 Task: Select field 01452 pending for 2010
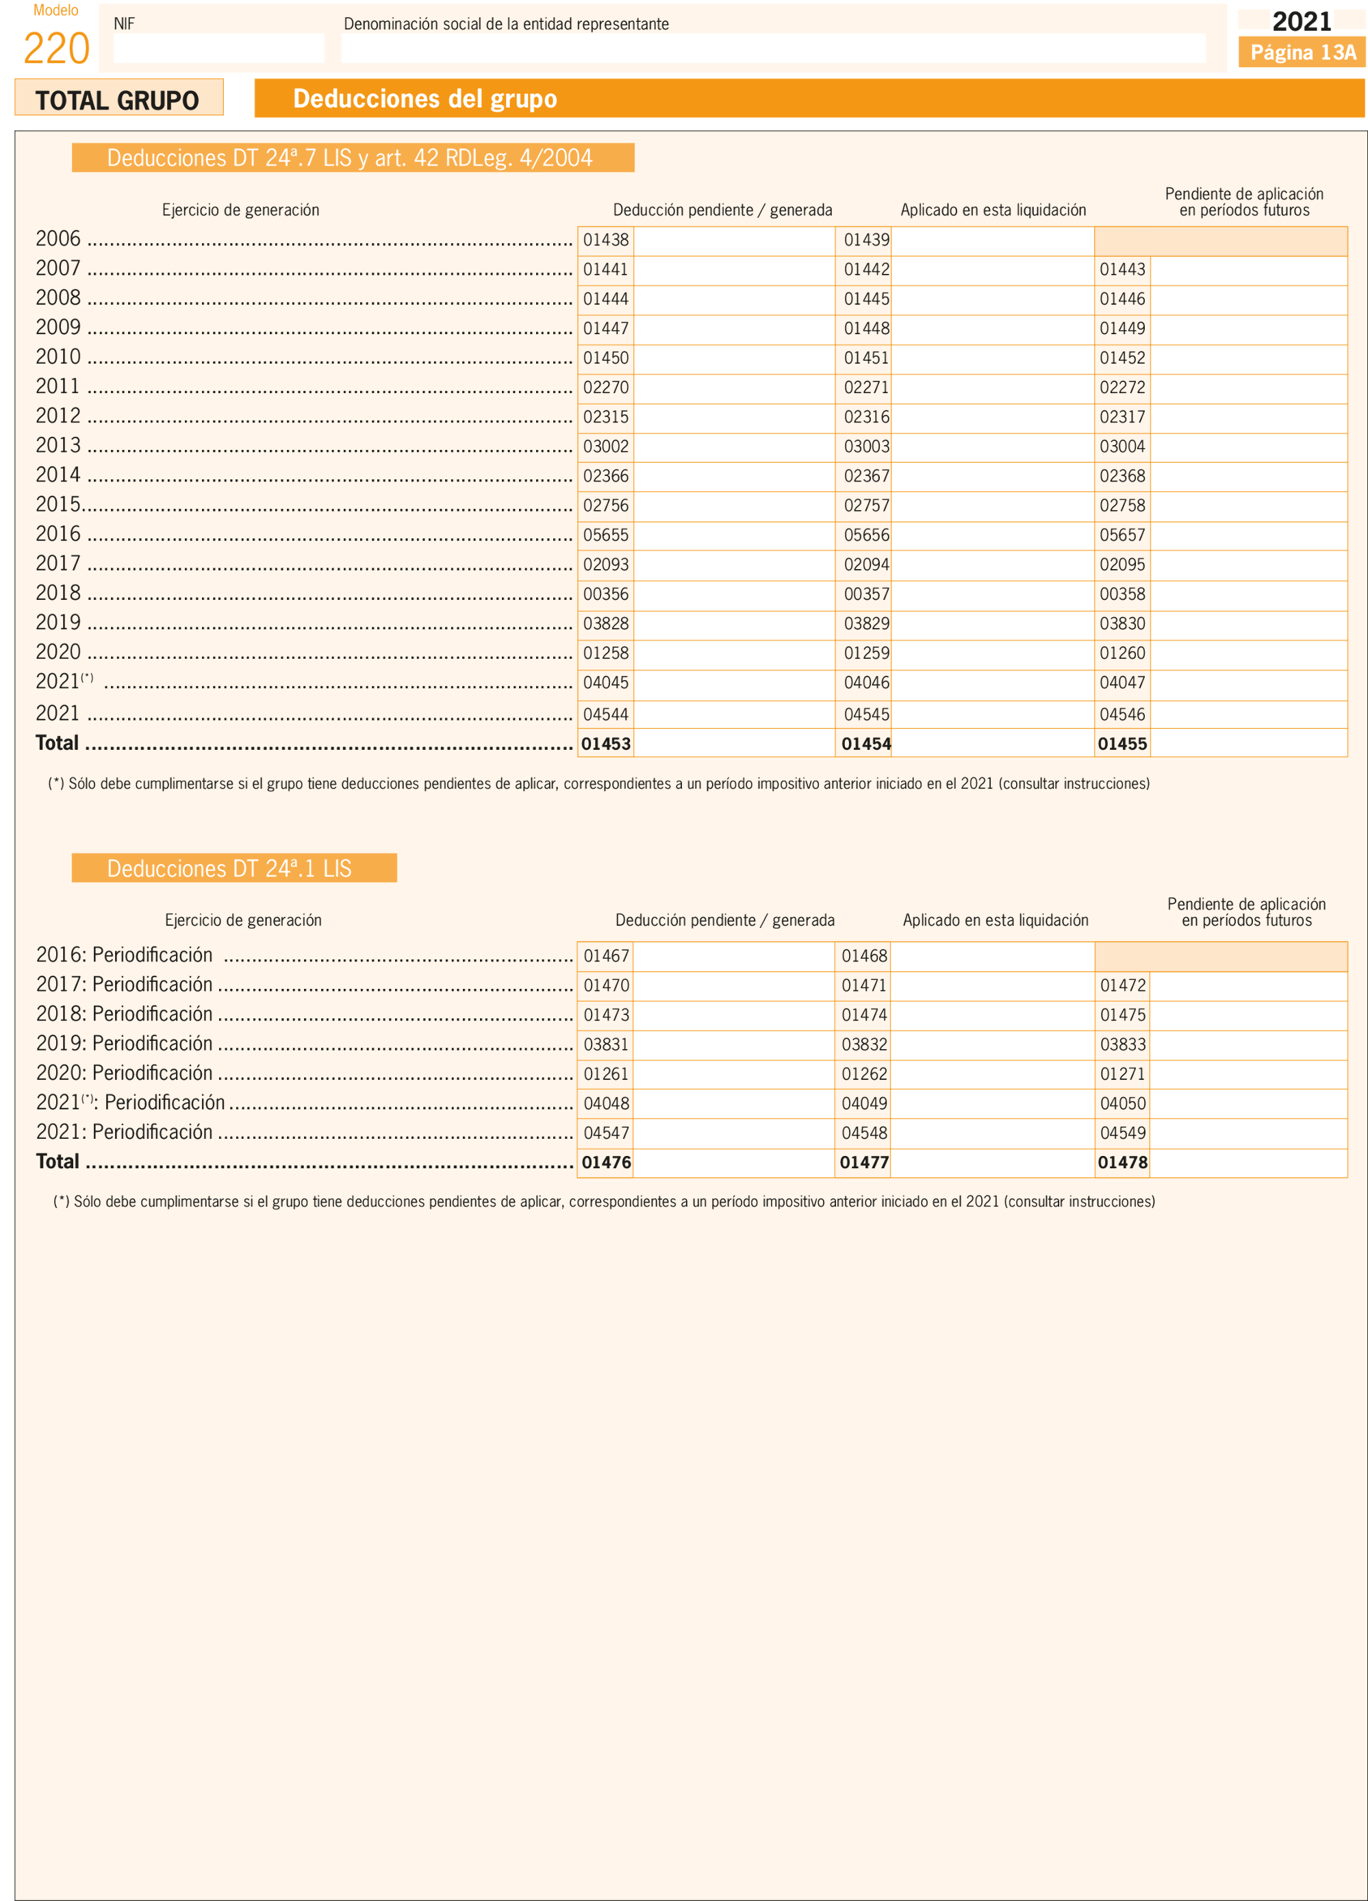click(1248, 359)
